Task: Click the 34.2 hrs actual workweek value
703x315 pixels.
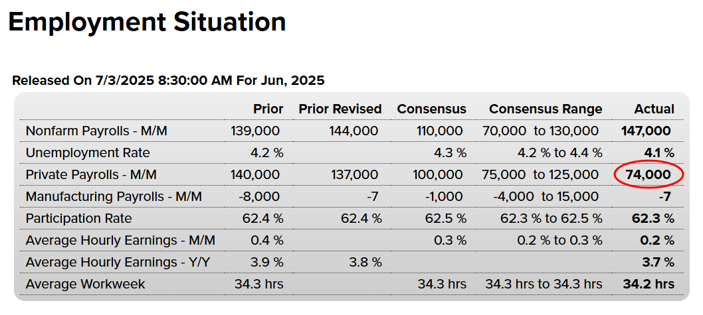Action: 649,284
